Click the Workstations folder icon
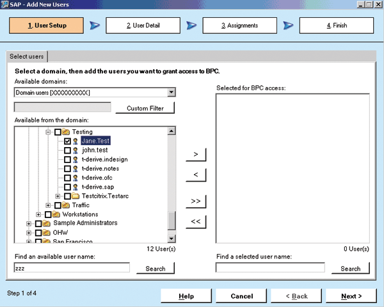Image resolution: width=384 pixels, height=307 pixels. (x=56, y=214)
